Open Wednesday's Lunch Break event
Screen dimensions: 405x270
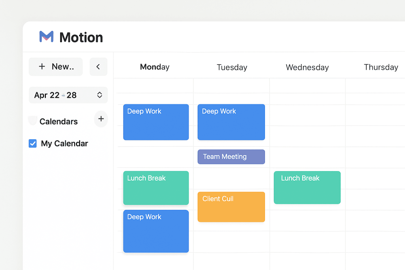point(307,187)
